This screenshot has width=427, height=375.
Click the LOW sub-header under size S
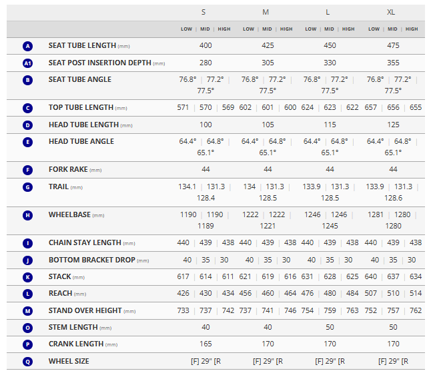(186, 29)
